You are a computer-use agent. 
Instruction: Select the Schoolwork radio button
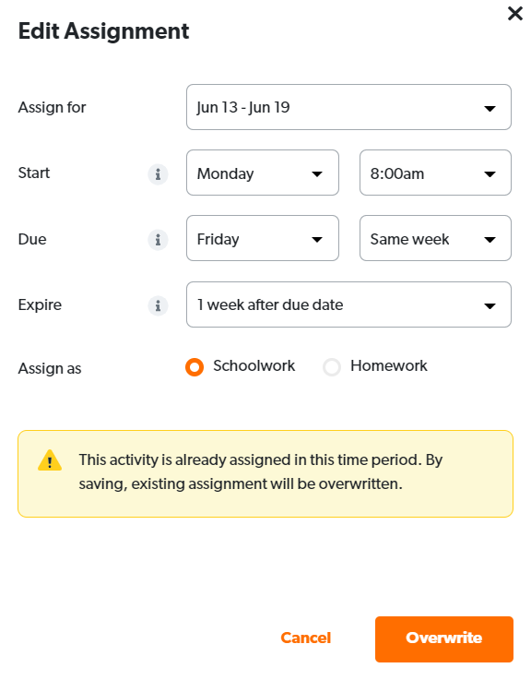(195, 367)
